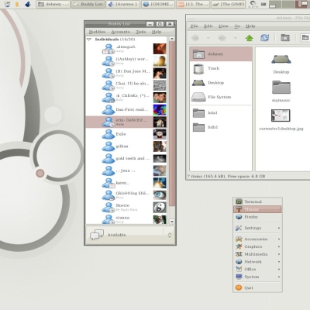Open Edit menu in file manager

208,26
